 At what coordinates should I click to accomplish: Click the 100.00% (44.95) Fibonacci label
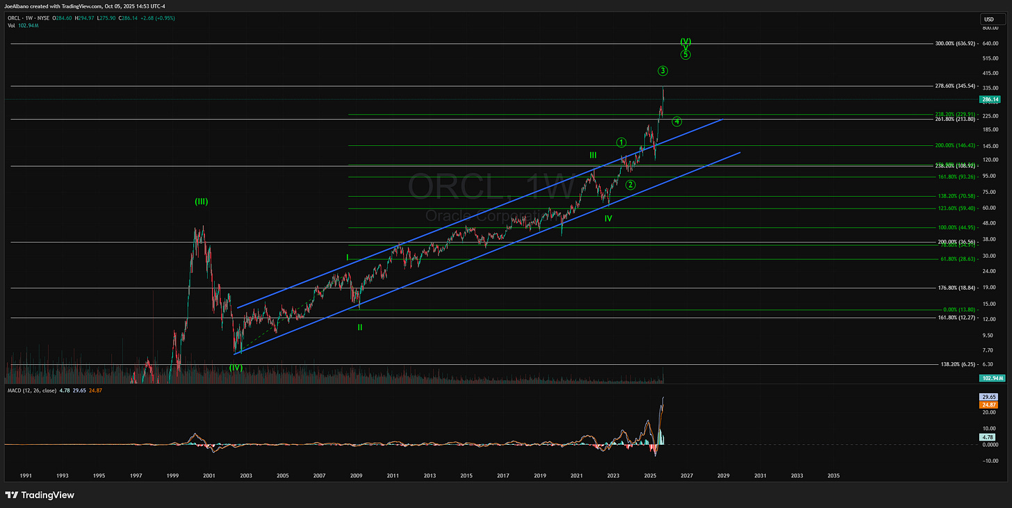pos(957,227)
